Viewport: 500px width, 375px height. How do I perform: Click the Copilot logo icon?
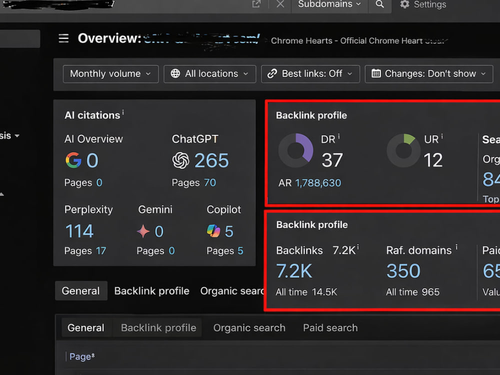(213, 231)
